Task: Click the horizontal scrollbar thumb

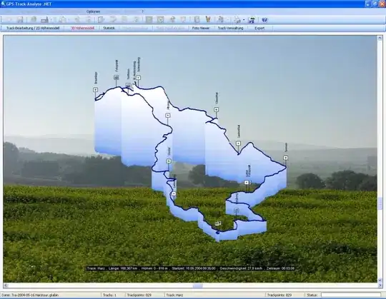Action: coord(197,285)
